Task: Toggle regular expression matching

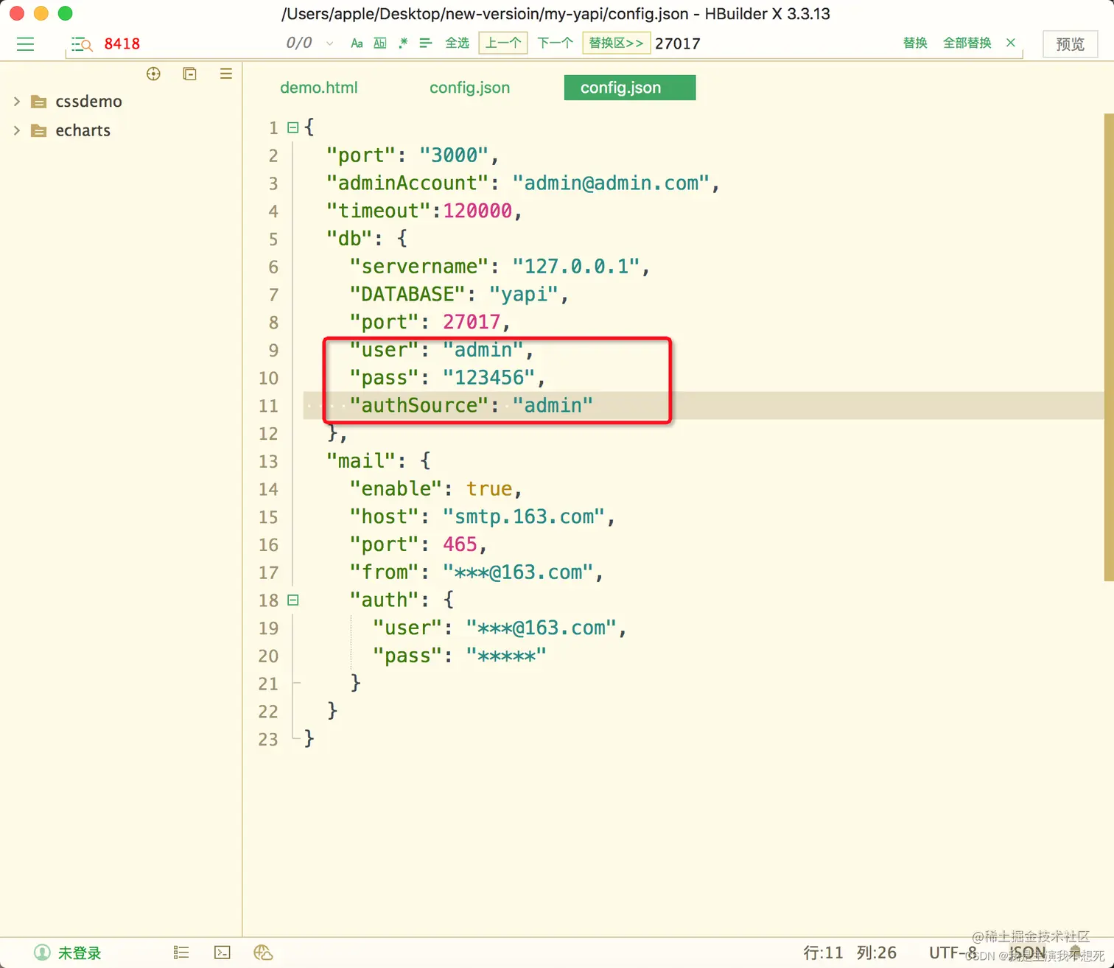Action: 403,43
